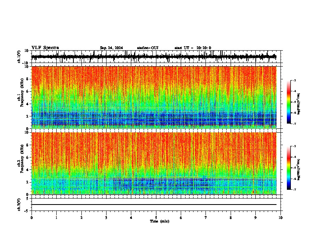Click the '-3' value on ch.1 colorbar
Image resolution: width=316 pixels, height=244 pixels.
point(294,80)
